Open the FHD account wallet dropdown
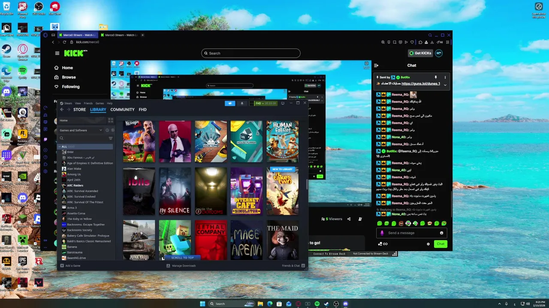The height and width of the screenshot is (308, 549). [x=263, y=103]
